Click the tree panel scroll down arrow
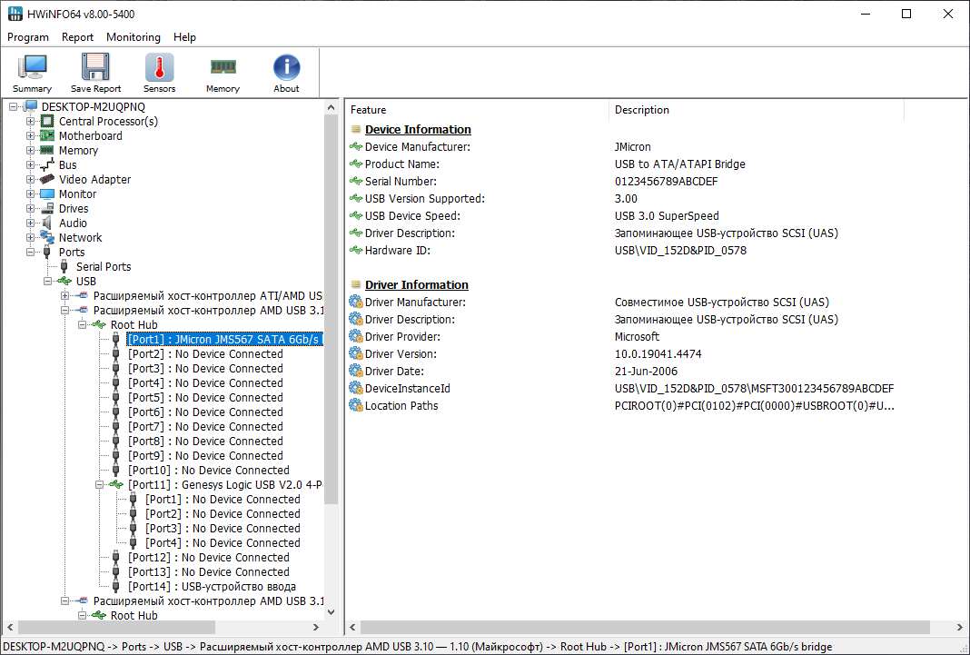Screen dimensions: 970x655 click(x=331, y=612)
